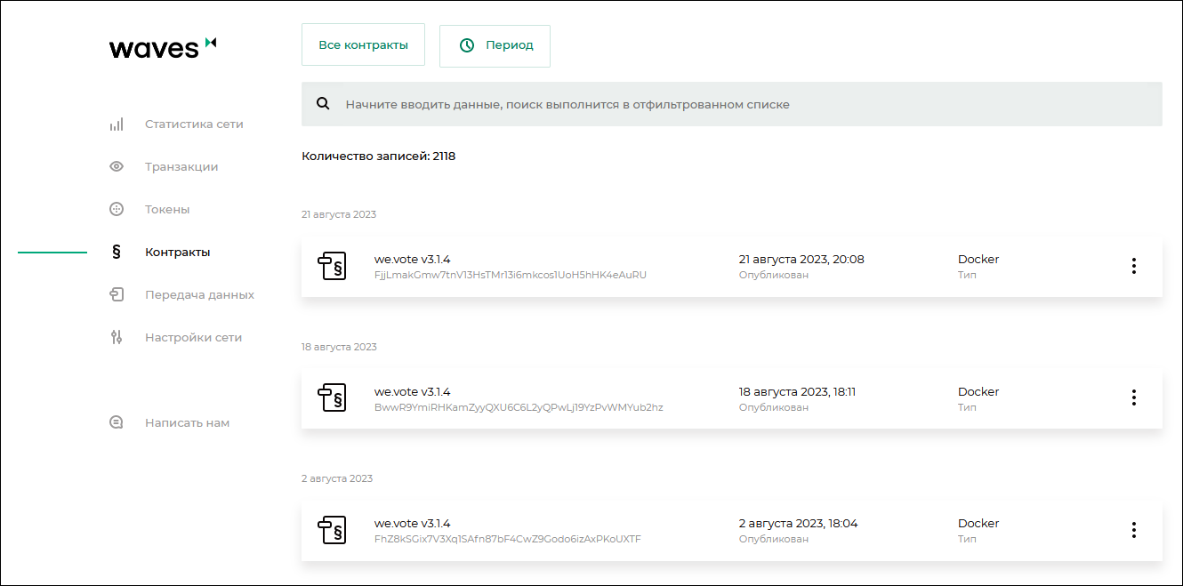
Task: Click the eye icon for Transactions
Action: point(117,167)
